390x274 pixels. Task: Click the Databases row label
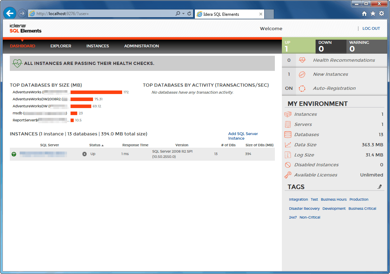pos(306,134)
